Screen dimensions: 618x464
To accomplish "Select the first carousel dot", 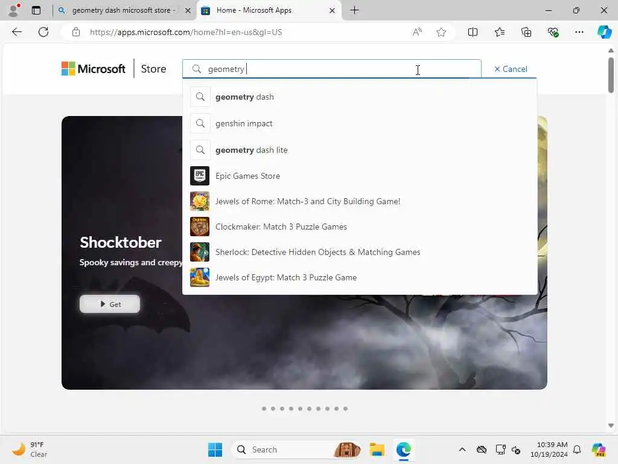I will pos(264,409).
